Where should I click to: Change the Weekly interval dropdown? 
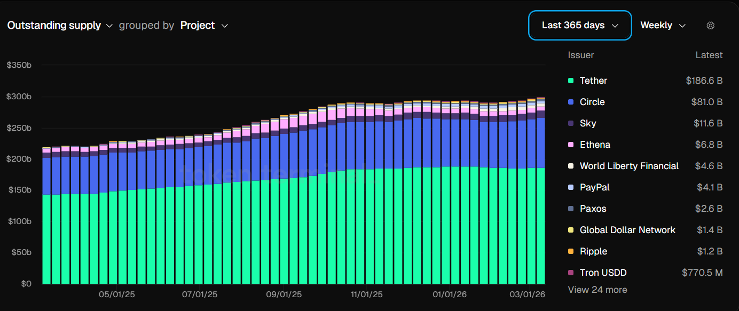(x=663, y=26)
